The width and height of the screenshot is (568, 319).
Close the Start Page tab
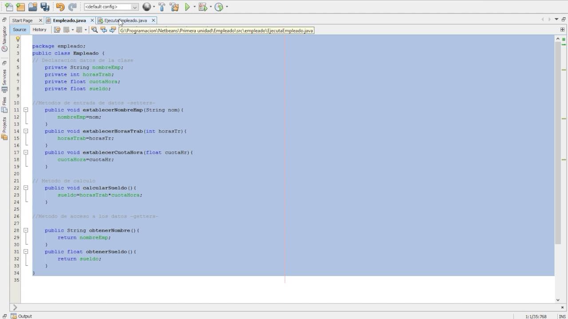(40, 20)
